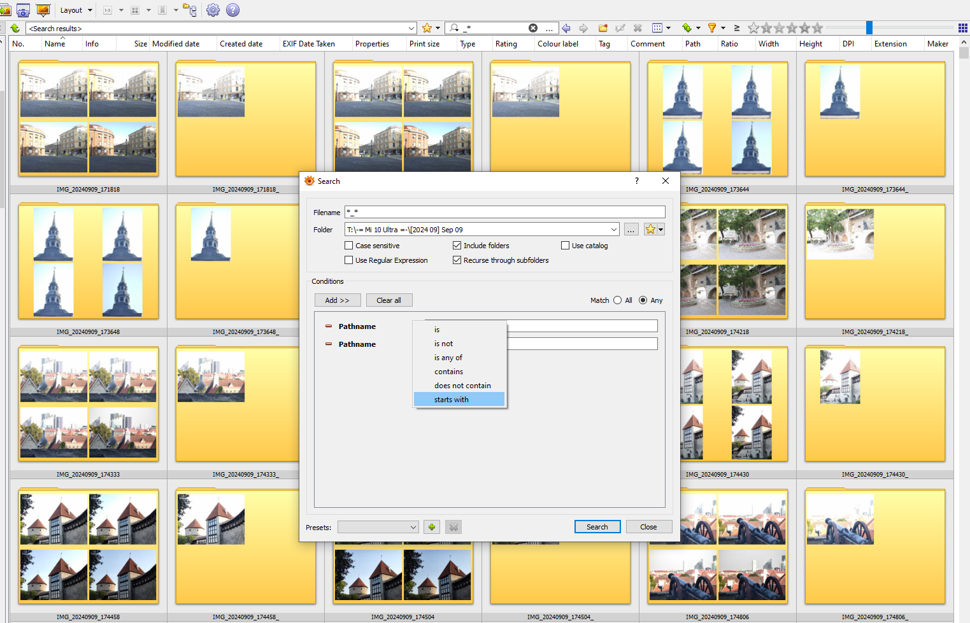Clear the quick search filter text

coord(533,28)
